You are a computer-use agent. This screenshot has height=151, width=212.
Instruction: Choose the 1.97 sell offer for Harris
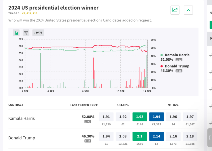click(190, 117)
